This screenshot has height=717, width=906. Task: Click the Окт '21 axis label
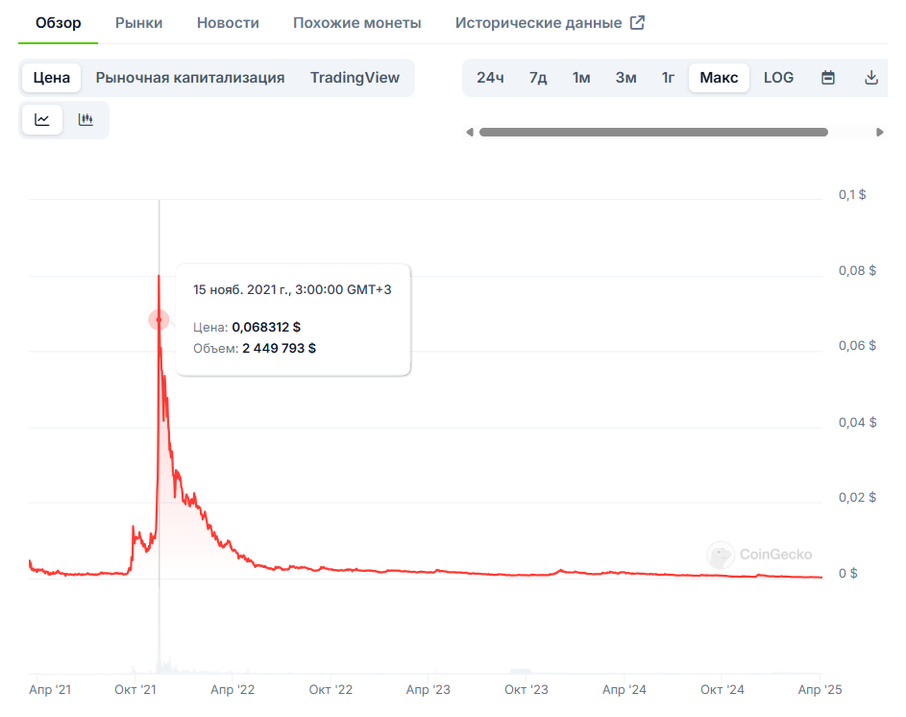[x=135, y=689]
